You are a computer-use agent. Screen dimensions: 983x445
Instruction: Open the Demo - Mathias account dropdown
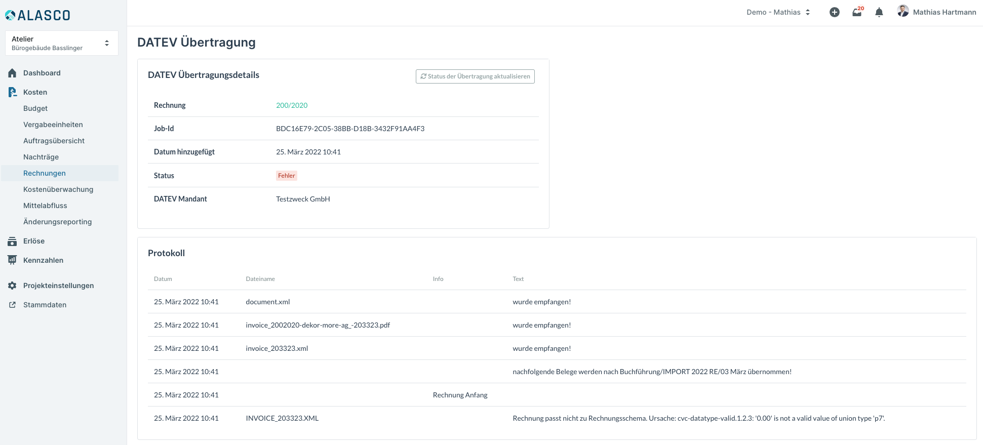click(778, 12)
